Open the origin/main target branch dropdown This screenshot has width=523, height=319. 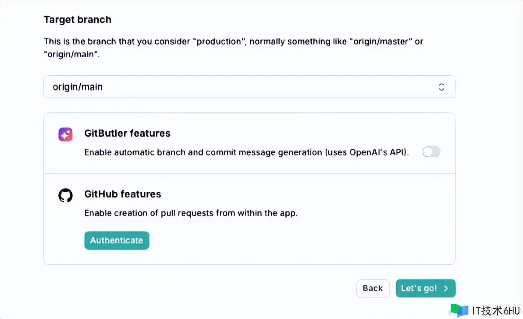point(249,87)
